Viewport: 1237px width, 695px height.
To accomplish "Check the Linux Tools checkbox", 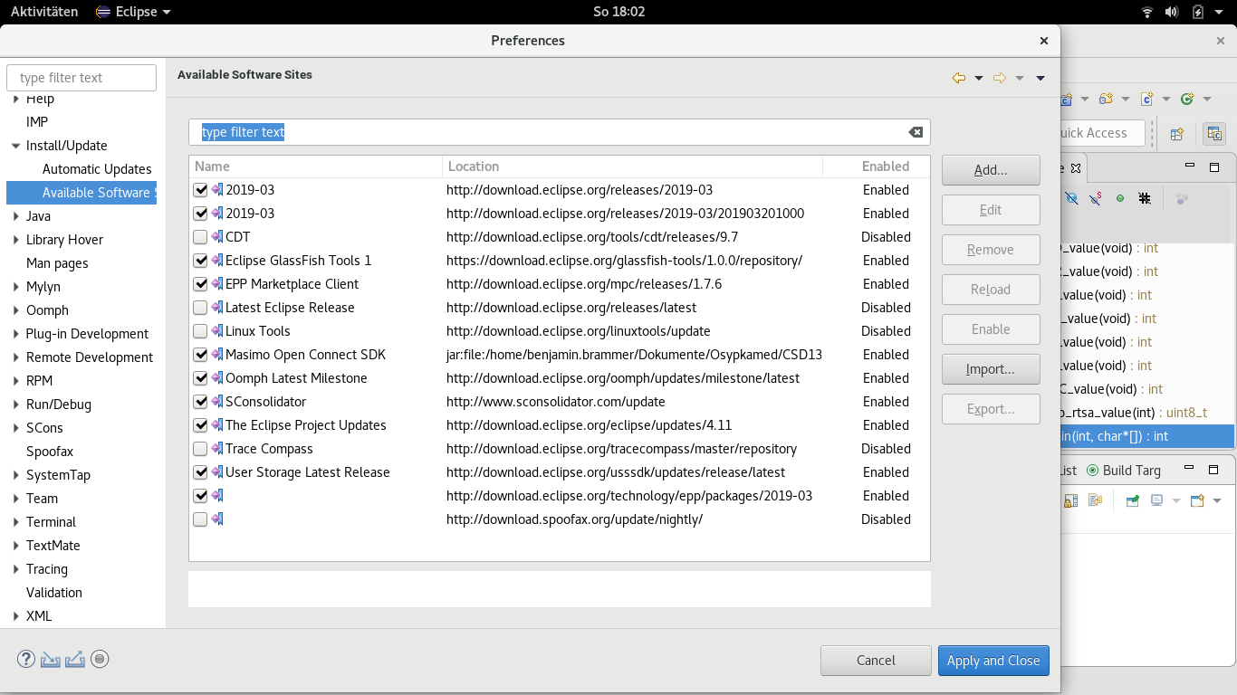I will pyautogui.click(x=200, y=331).
